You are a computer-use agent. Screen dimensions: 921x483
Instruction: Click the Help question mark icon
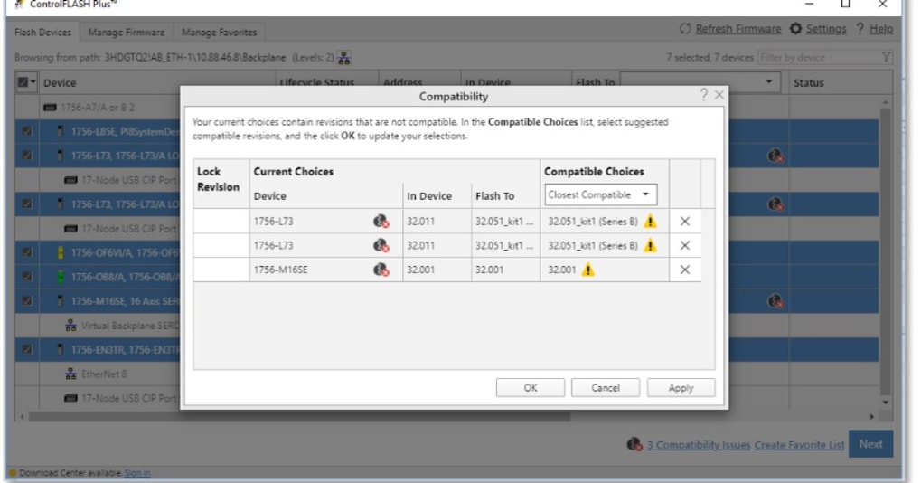tap(860, 29)
